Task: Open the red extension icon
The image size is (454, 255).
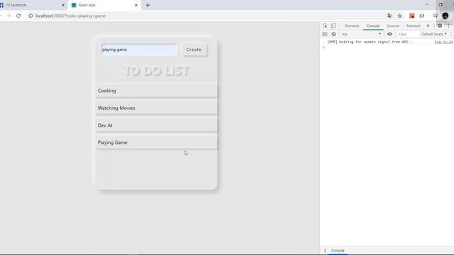Action: click(411, 16)
